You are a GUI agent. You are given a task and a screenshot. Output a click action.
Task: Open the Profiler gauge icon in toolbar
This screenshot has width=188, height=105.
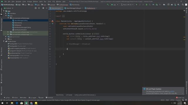tap(153, 5)
